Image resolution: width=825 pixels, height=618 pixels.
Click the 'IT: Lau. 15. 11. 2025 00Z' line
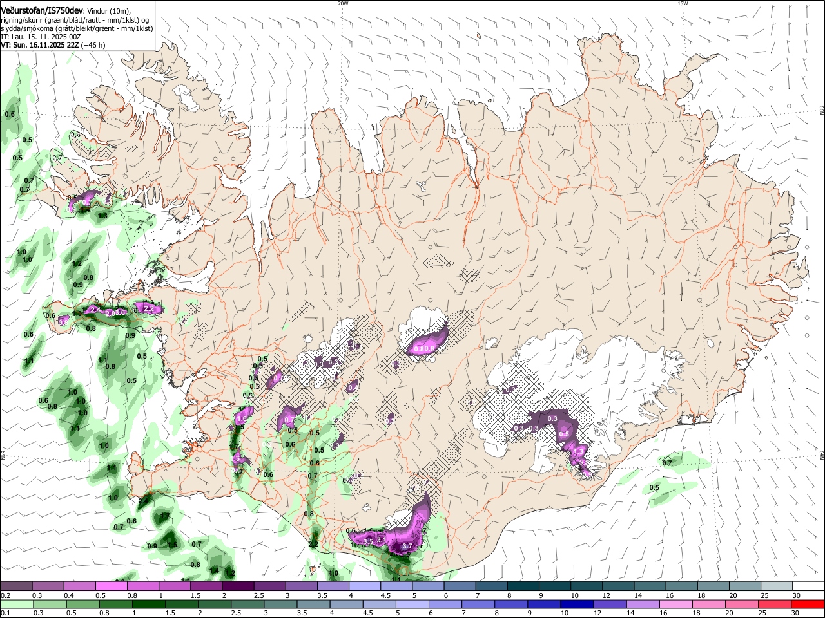[x=41, y=37]
